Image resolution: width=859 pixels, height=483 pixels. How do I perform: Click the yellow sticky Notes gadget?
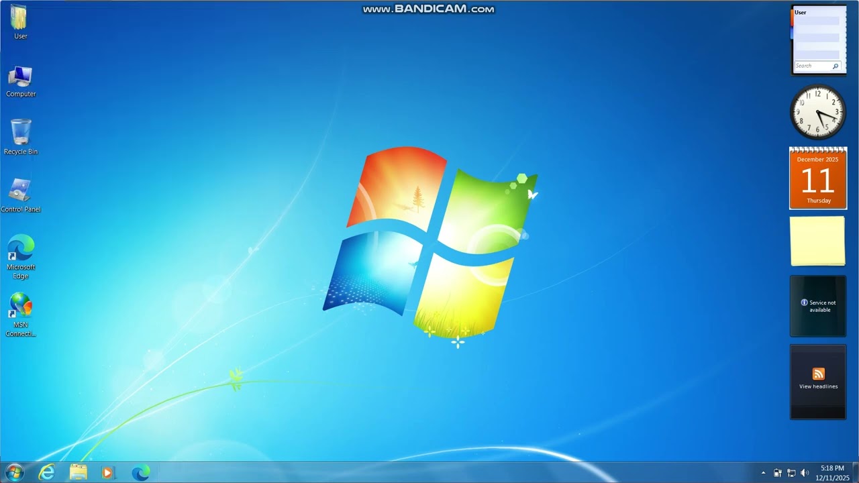(x=817, y=241)
